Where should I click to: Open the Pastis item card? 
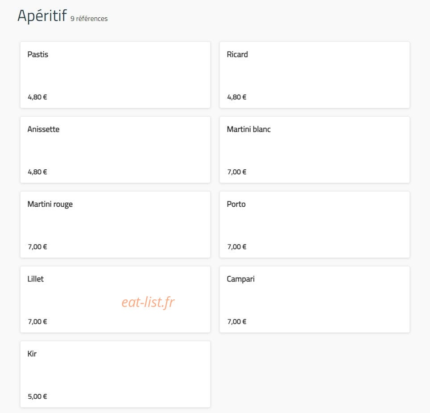point(115,75)
